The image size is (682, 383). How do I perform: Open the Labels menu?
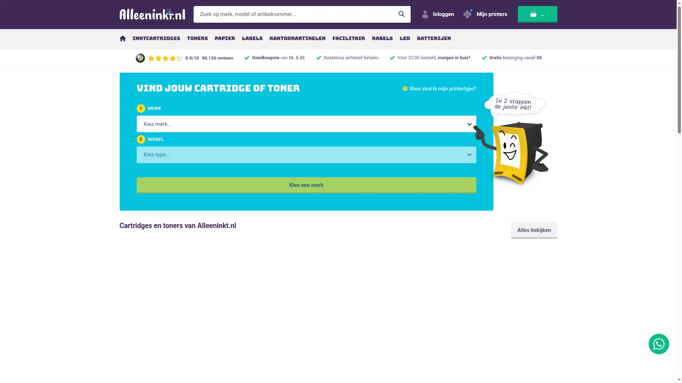click(252, 38)
